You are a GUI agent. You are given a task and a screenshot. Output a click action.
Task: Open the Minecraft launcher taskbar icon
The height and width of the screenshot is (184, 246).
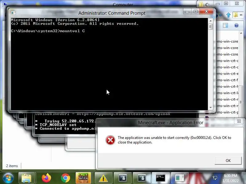(x=83, y=178)
